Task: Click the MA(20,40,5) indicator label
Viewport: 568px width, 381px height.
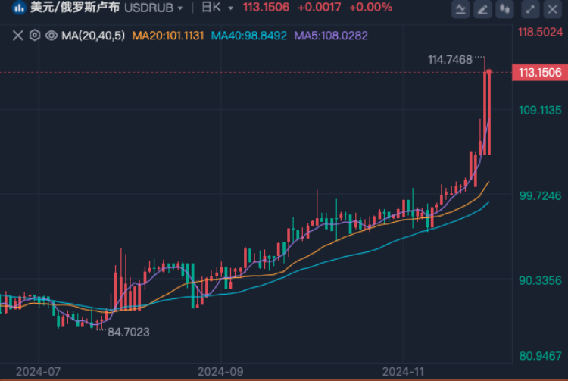Action: click(93, 36)
